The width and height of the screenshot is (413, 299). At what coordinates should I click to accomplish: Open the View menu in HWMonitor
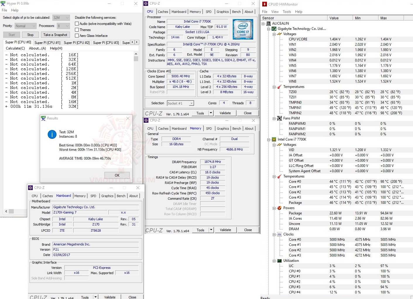[x=275, y=11]
